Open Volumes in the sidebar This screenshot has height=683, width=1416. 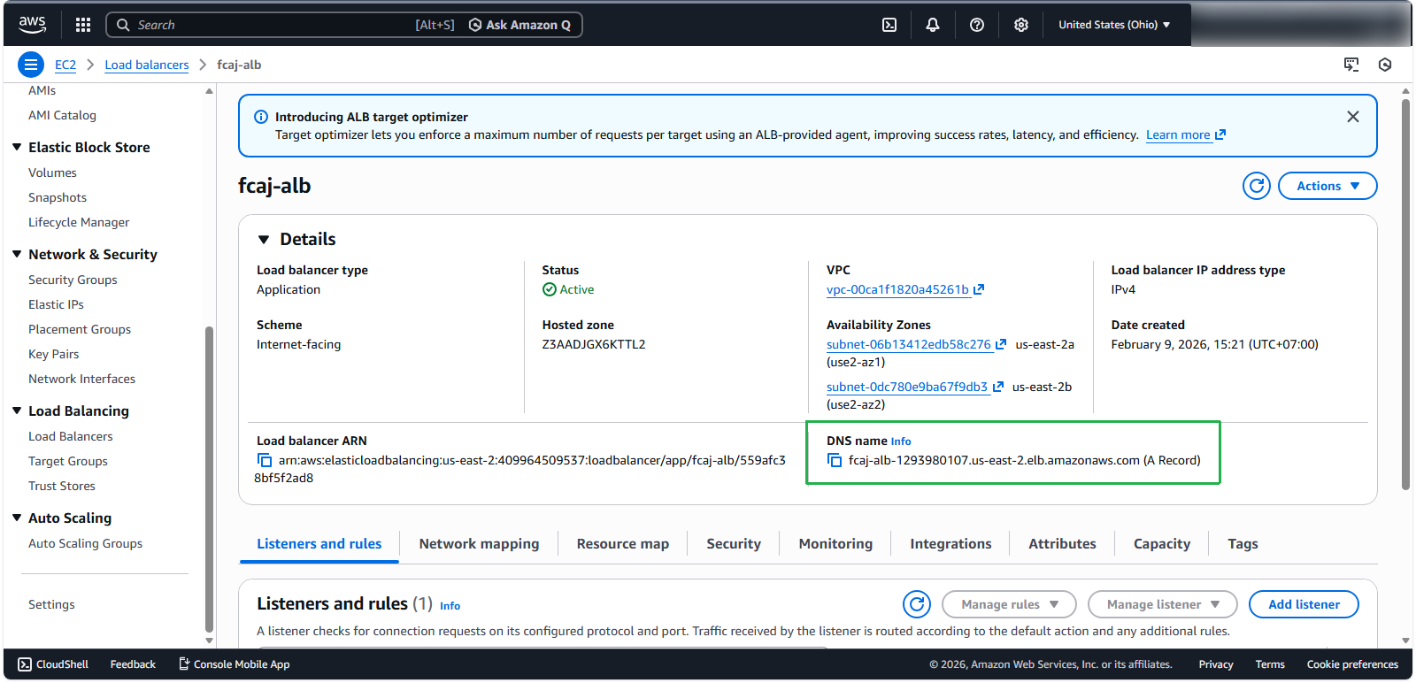pyautogui.click(x=52, y=173)
